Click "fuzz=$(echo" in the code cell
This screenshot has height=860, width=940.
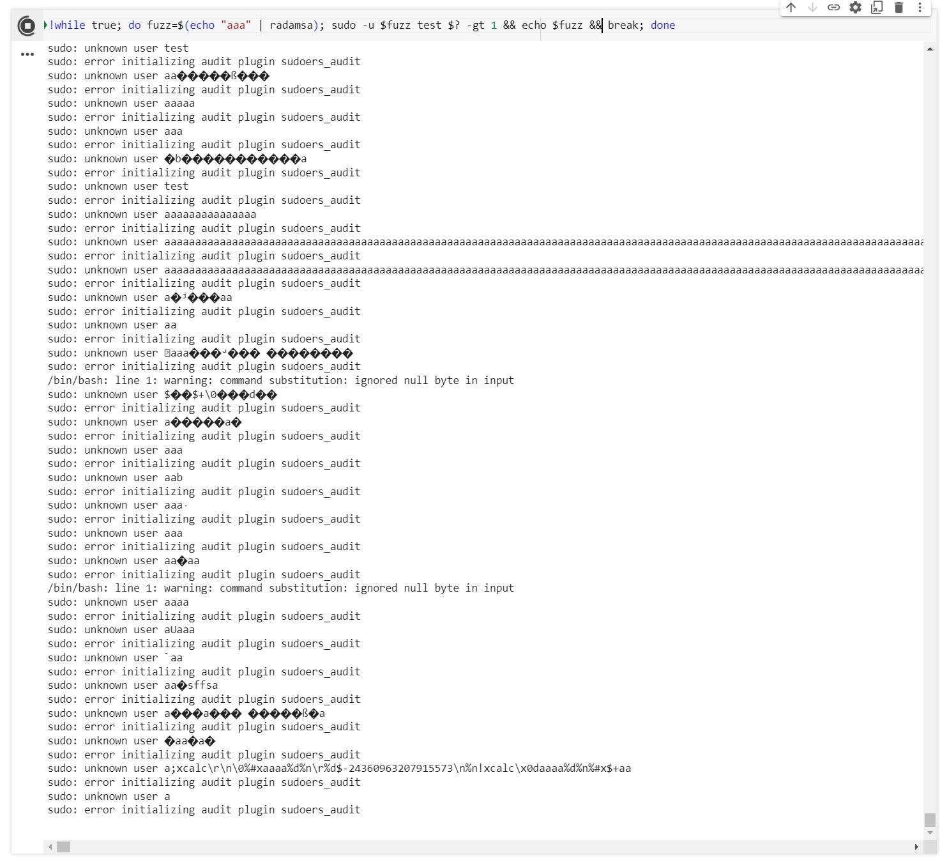(x=181, y=25)
